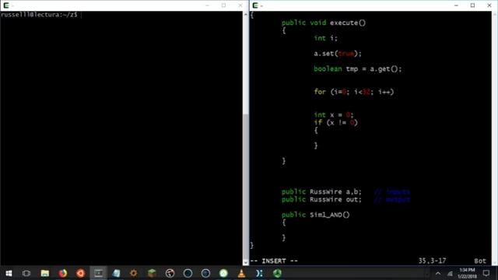Open Task View on the taskbar
Viewport: 498px width, 280px height.
[x=26, y=273]
